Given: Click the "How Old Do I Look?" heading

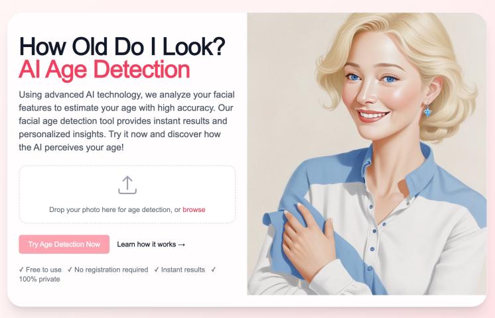Looking at the screenshot, I should point(122,46).
